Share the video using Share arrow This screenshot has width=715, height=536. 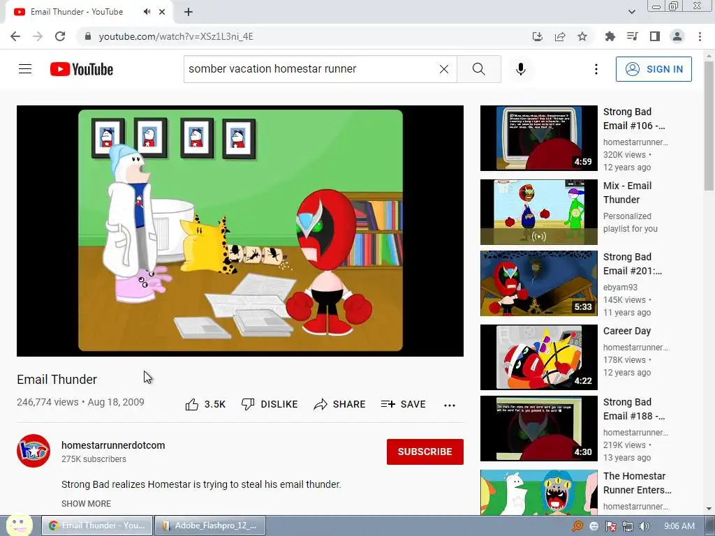pos(340,404)
